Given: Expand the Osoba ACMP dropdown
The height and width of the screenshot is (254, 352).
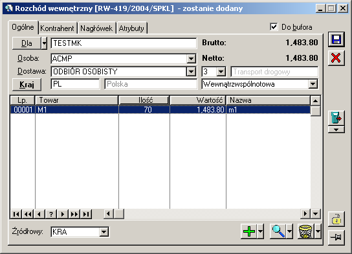Looking at the screenshot, I should point(191,59).
